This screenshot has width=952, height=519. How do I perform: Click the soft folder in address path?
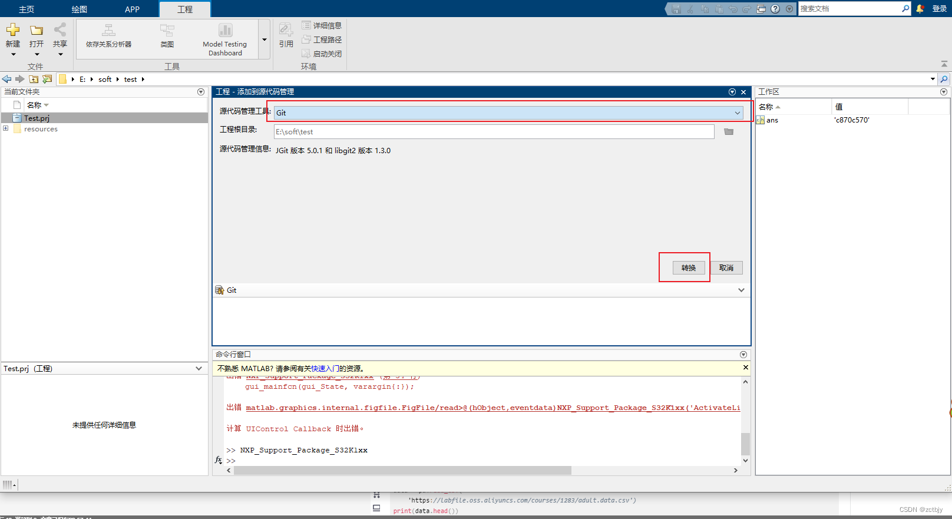105,79
